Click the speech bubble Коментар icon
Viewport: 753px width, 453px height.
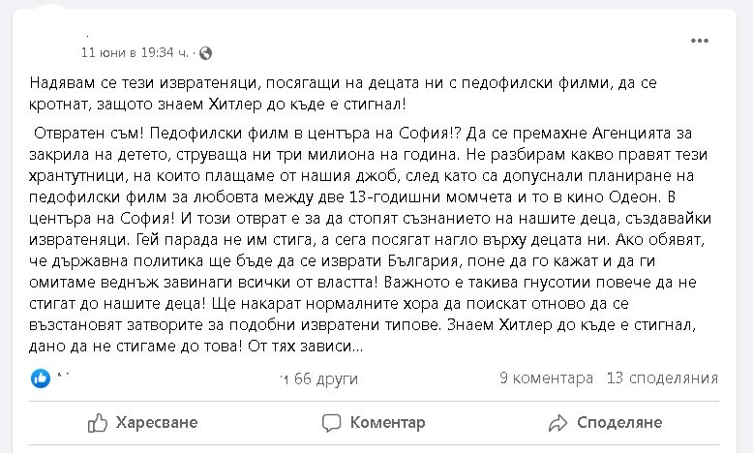pyautogui.click(x=332, y=423)
